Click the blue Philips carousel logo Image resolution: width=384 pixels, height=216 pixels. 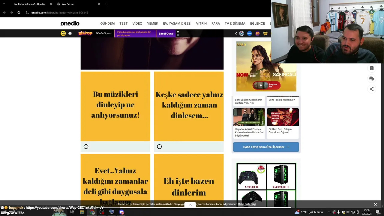(249, 33)
